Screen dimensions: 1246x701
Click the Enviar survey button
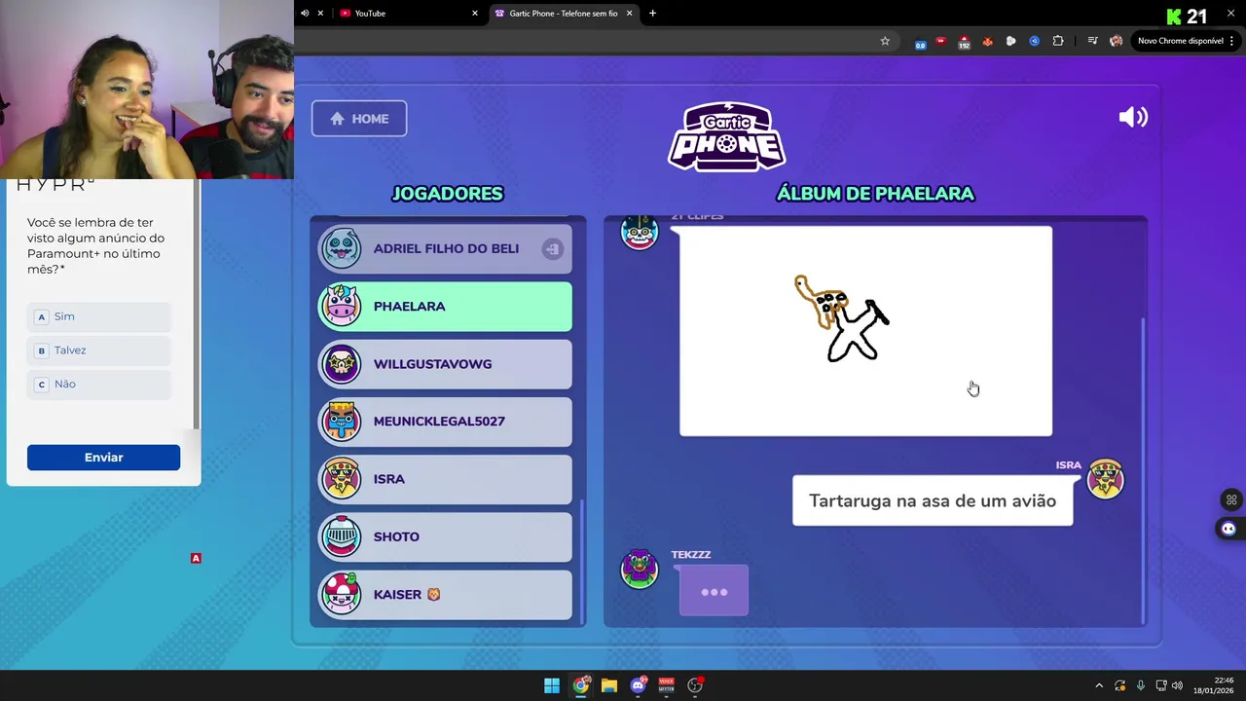click(103, 458)
